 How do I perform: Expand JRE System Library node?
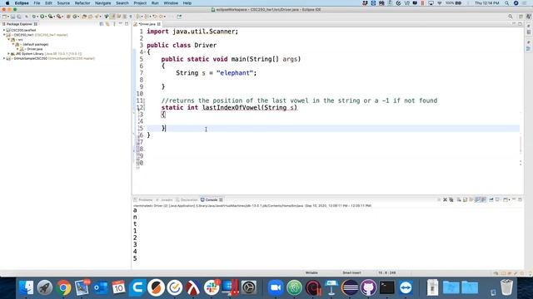[9, 53]
